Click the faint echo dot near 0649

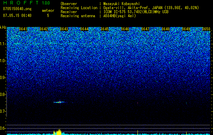[x=186, y=103]
